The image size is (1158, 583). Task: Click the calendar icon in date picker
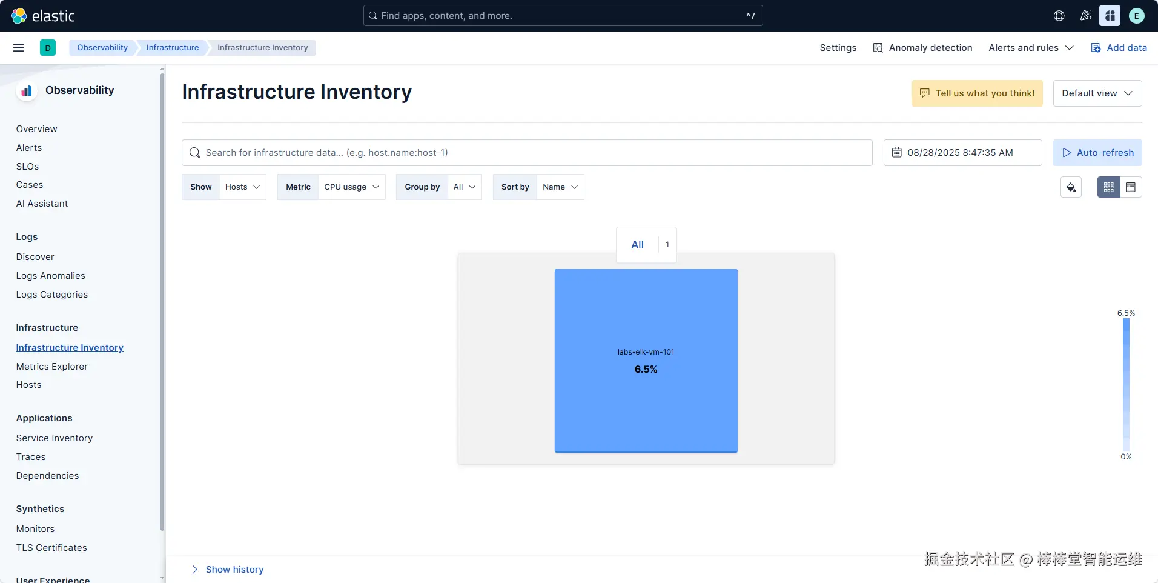(897, 153)
